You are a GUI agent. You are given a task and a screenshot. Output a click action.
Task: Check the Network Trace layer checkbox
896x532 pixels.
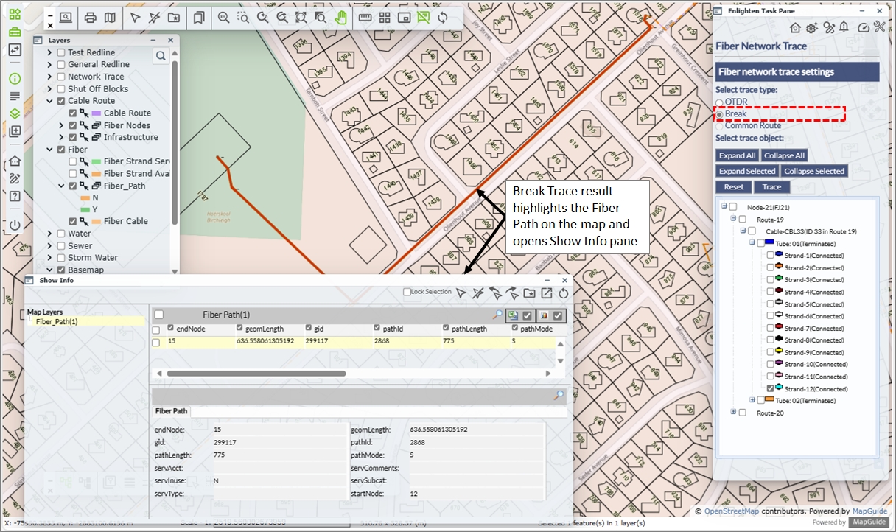coord(60,77)
